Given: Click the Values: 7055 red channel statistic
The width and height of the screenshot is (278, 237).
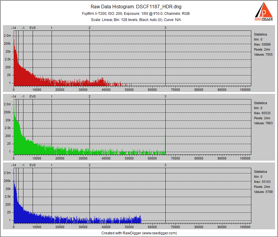Looking at the screenshot, I should 263,54.
